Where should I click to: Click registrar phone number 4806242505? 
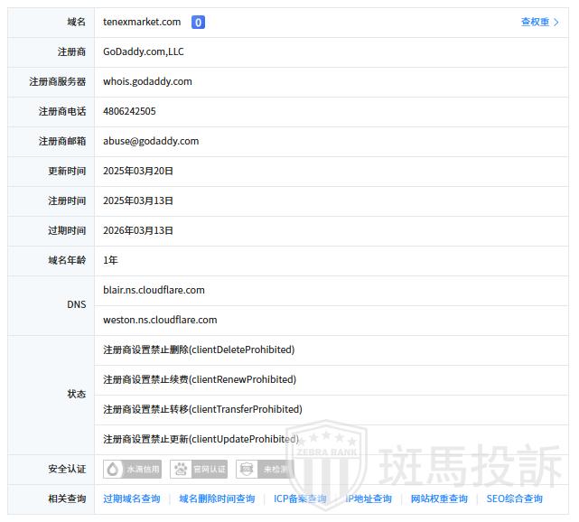click(129, 111)
